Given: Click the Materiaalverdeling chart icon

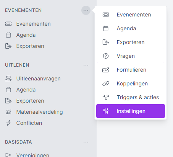Looking at the screenshot, I should pyautogui.click(x=8, y=112).
